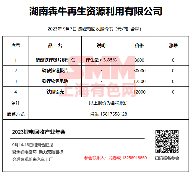This screenshot has width=191, height=177.
Task: Click the 备注 label cell
Action: (x=16, y=103)
